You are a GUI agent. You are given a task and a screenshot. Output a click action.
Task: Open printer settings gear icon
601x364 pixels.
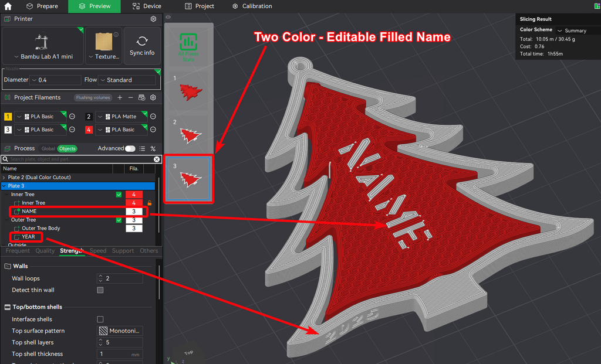(x=153, y=19)
